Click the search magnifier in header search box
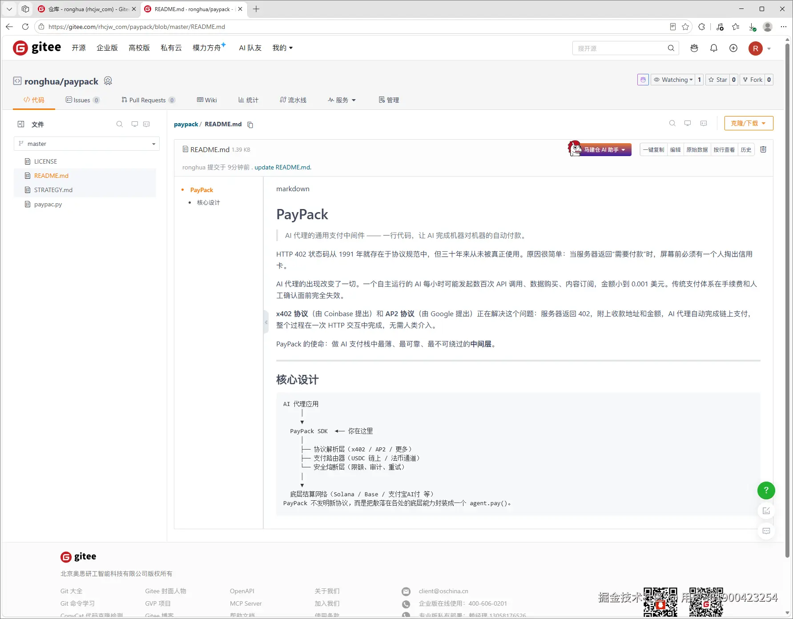Image resolution: width=793 pixels, height=619 pixels. click(x=671, y=48)
